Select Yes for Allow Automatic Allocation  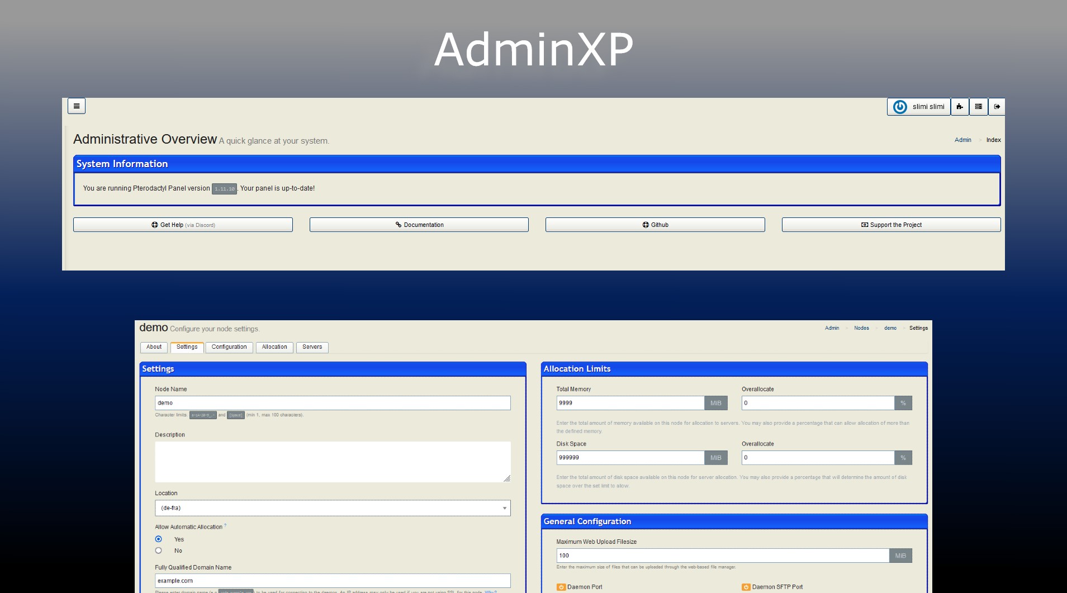click(x=158, y=539)
